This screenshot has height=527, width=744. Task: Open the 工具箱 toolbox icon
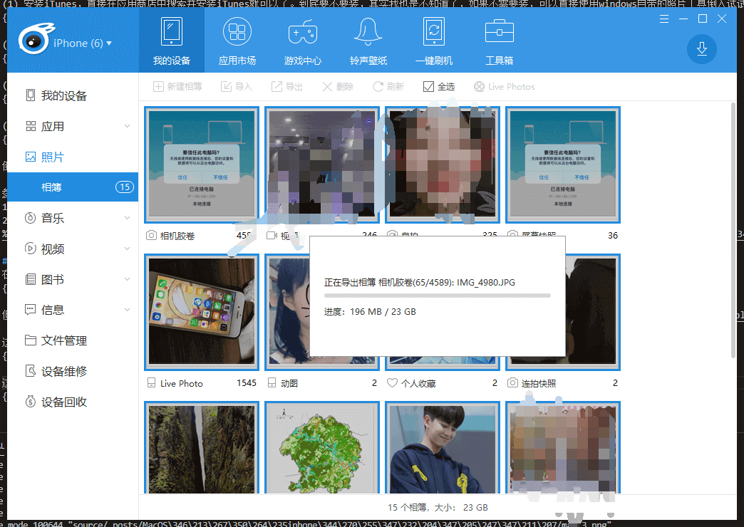point(499,33)
